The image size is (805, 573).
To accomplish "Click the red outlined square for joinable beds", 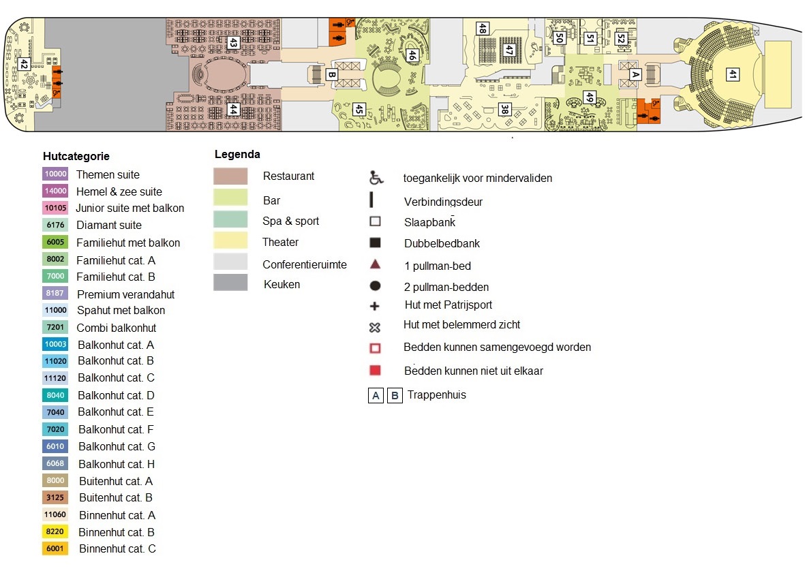I will (374, 347).
